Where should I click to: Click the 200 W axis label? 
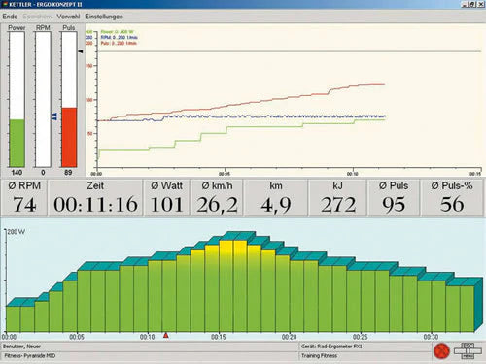(17, 232)
